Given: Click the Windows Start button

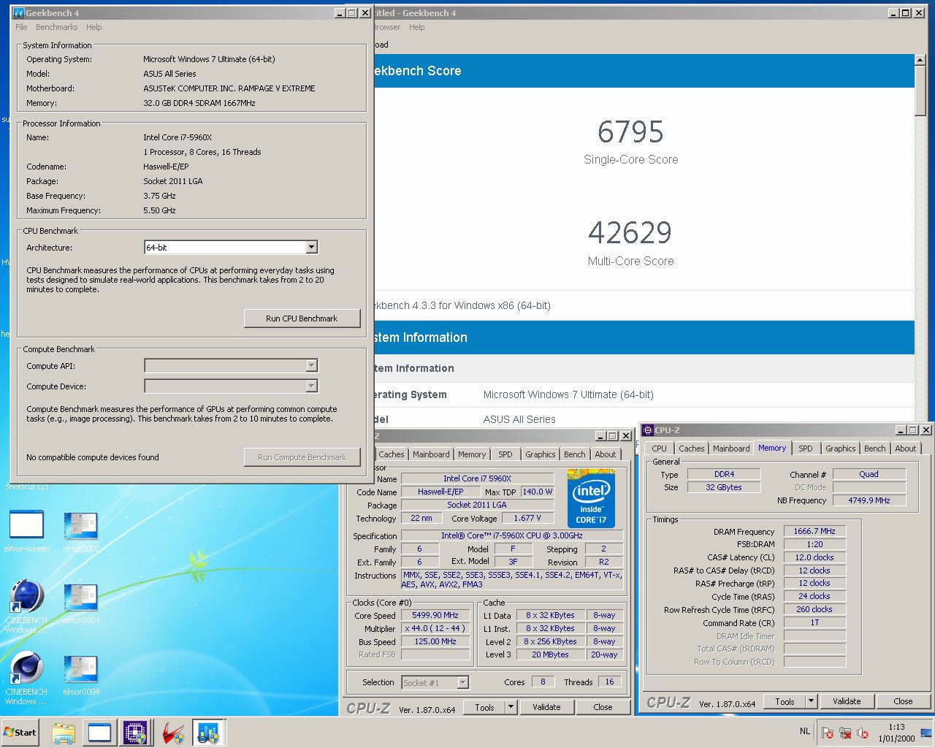Looking at the screenshot, I should pyautogui.click(x=20, y=732).
